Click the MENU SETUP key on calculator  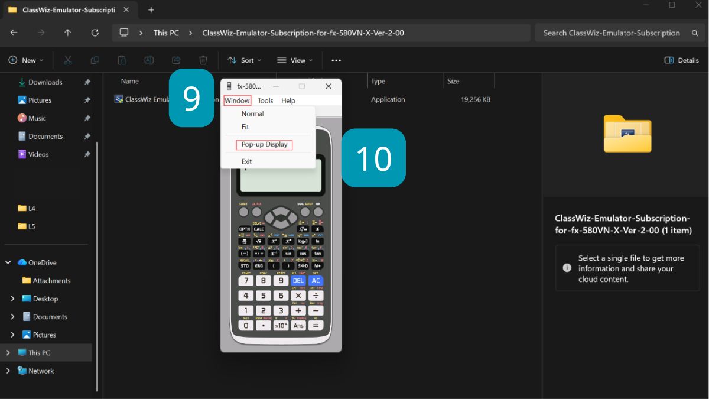tap(305, 212)
